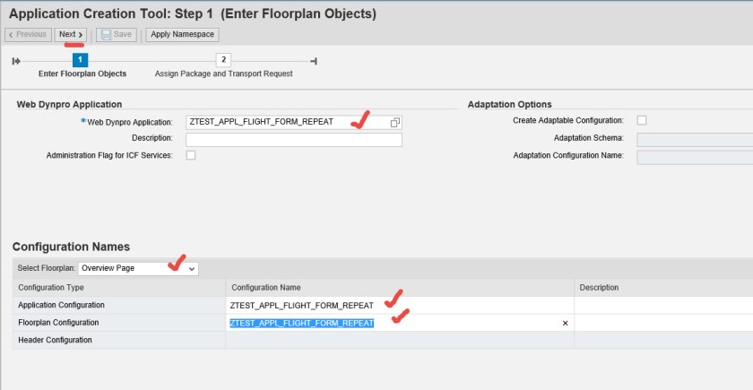Viewport: 753px width, 390px height.
Task: Open the Select Floorplan dropdown
Action: tap(138, 268)
